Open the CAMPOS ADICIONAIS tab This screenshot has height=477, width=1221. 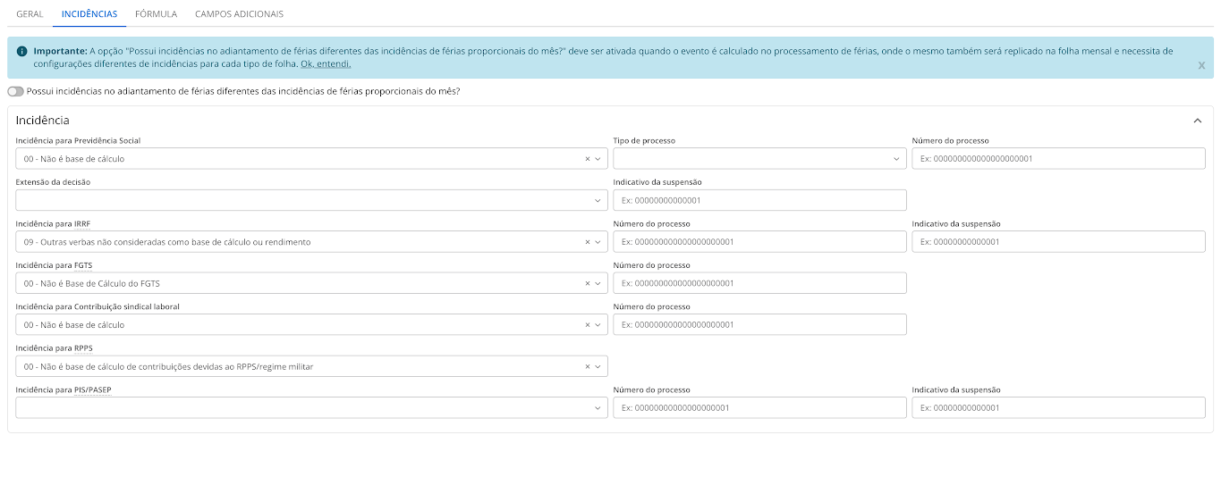pyautogui.click(x=239, y=14)
